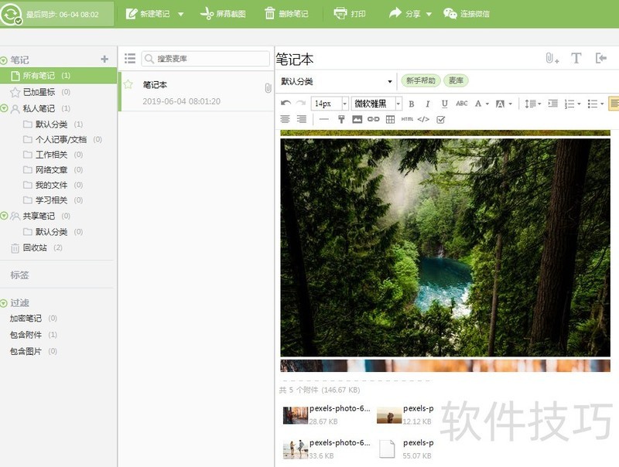Open the 工作相关 folder
The width and height of the screenshot is (619, 467).
(x=53, y=155)
